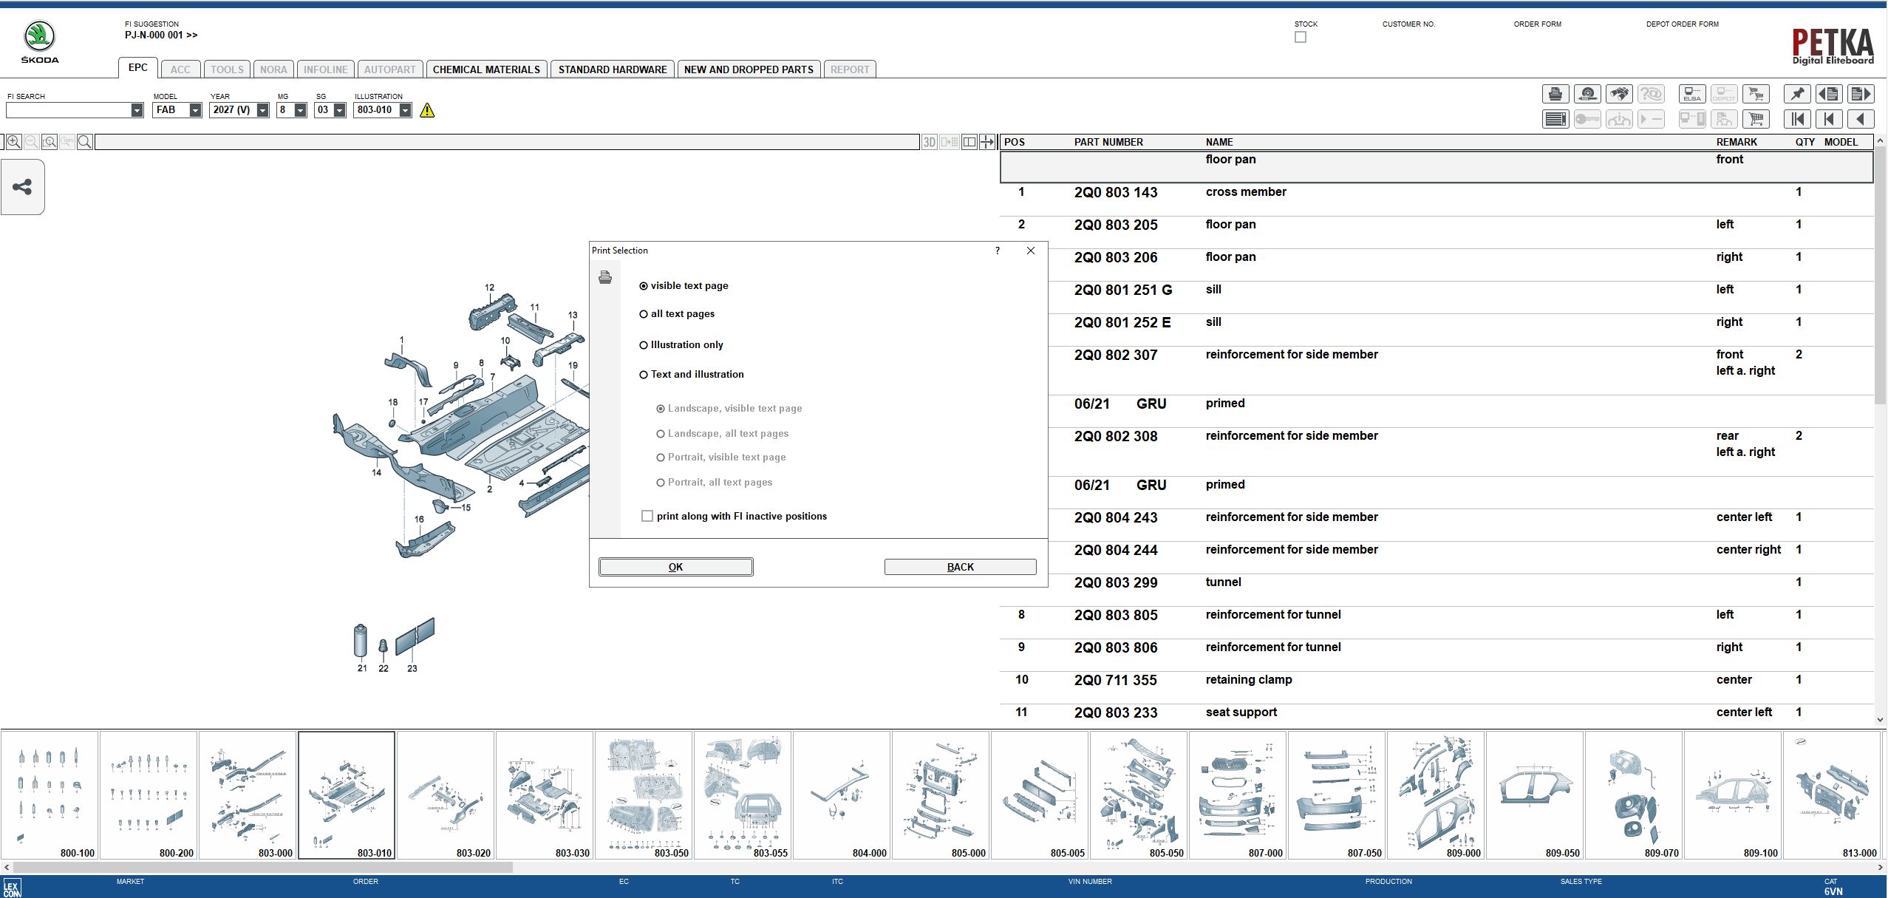The width and height of the screenshot is (1888, 898).
Task: Click BACK in the Print Selection dialog
Action: coord(960,567)
